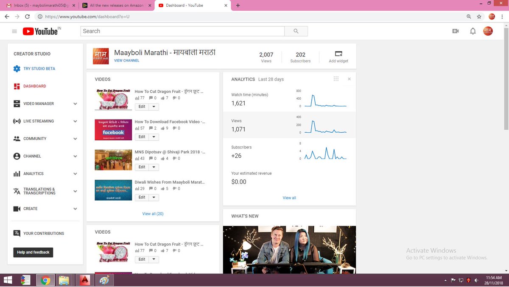Click the Your Contributions icon

click(17, 234)
